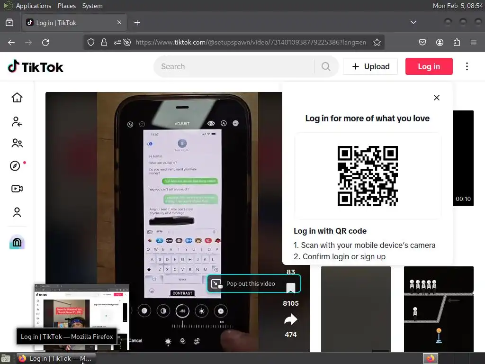Bookmark this page with the star icon

click(x=377, y=42)
